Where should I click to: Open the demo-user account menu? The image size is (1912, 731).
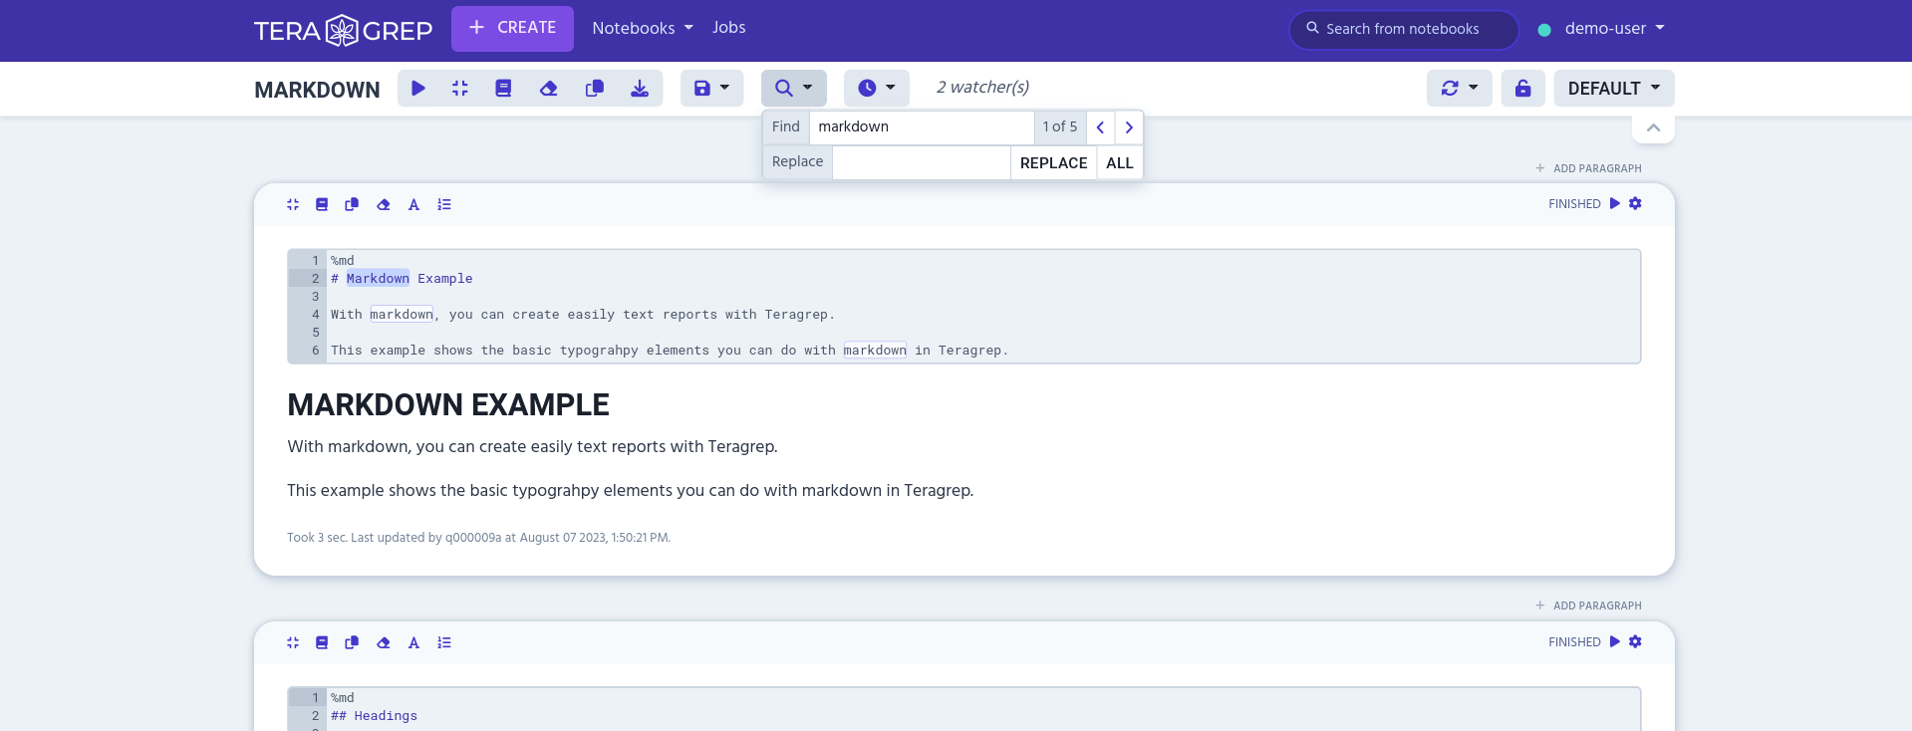pos(1614,29)
